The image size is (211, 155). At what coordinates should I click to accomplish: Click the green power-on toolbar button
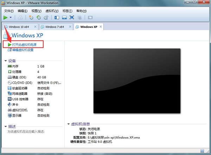(6, 17)
